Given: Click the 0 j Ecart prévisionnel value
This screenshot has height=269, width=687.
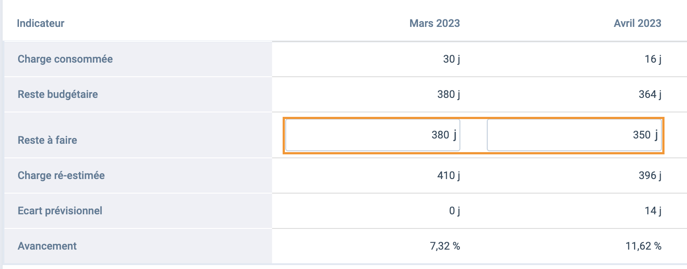Looking at the screenshot, I should click(455, 211).
